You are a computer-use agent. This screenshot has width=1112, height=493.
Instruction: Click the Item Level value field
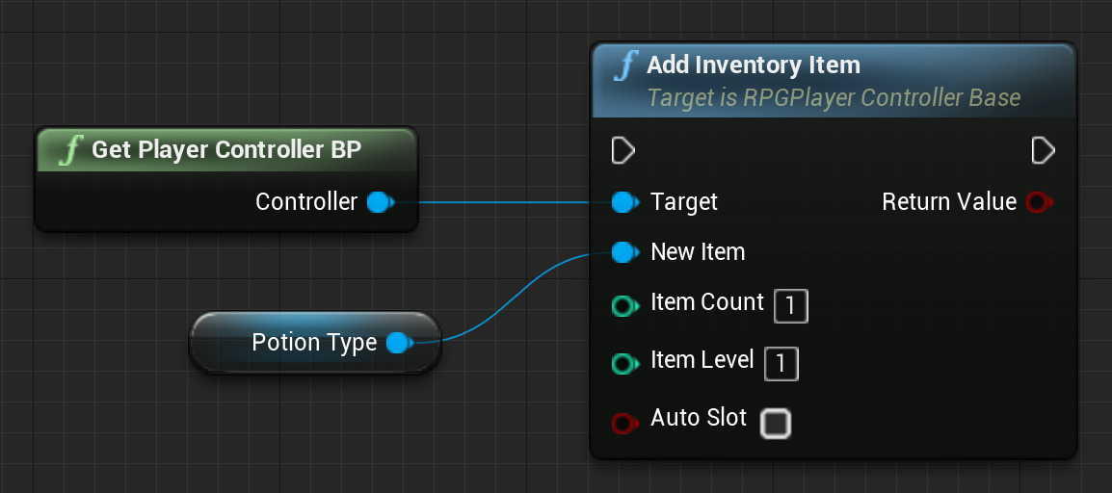781,363
